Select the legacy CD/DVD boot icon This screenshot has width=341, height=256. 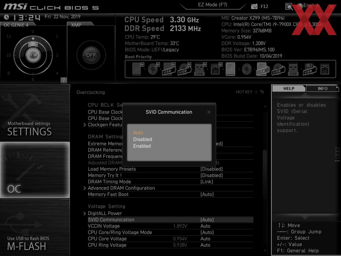pos(246,69)
